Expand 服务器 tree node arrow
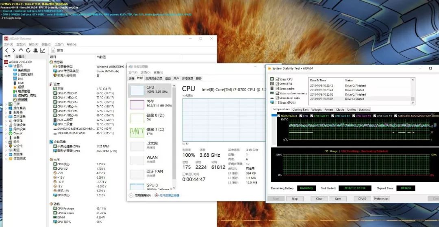 pos(6,112)
